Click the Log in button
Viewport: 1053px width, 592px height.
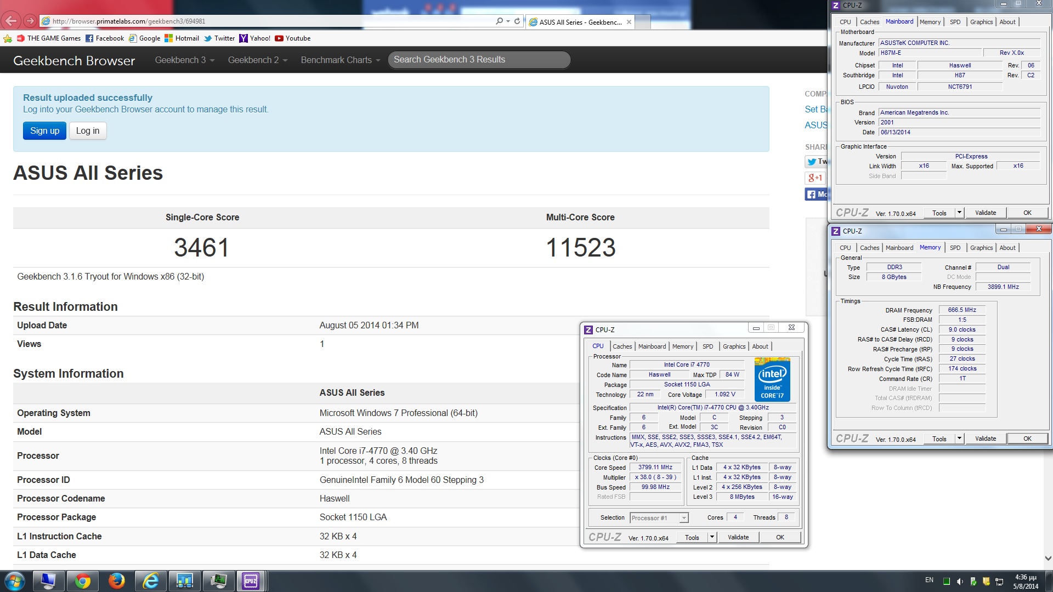click(88, 130)
